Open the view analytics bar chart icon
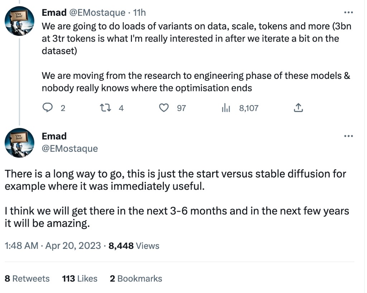The image size is (367, 293). pos(226,108)
